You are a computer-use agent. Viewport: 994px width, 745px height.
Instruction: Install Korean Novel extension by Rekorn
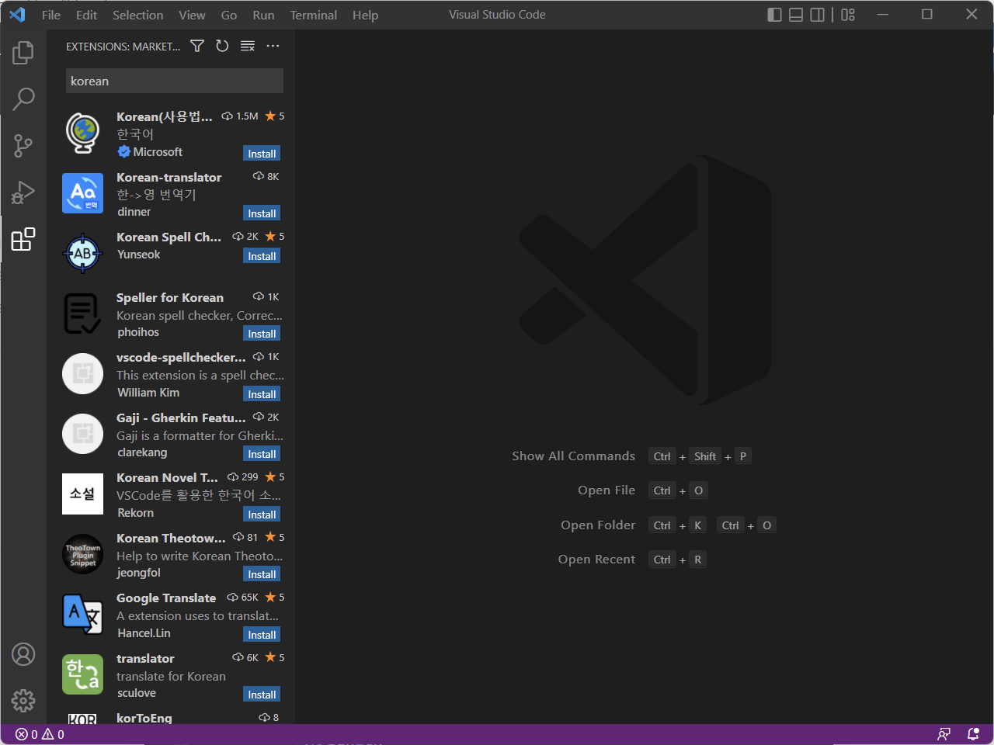pyautogui.click(x=262, y=515)
